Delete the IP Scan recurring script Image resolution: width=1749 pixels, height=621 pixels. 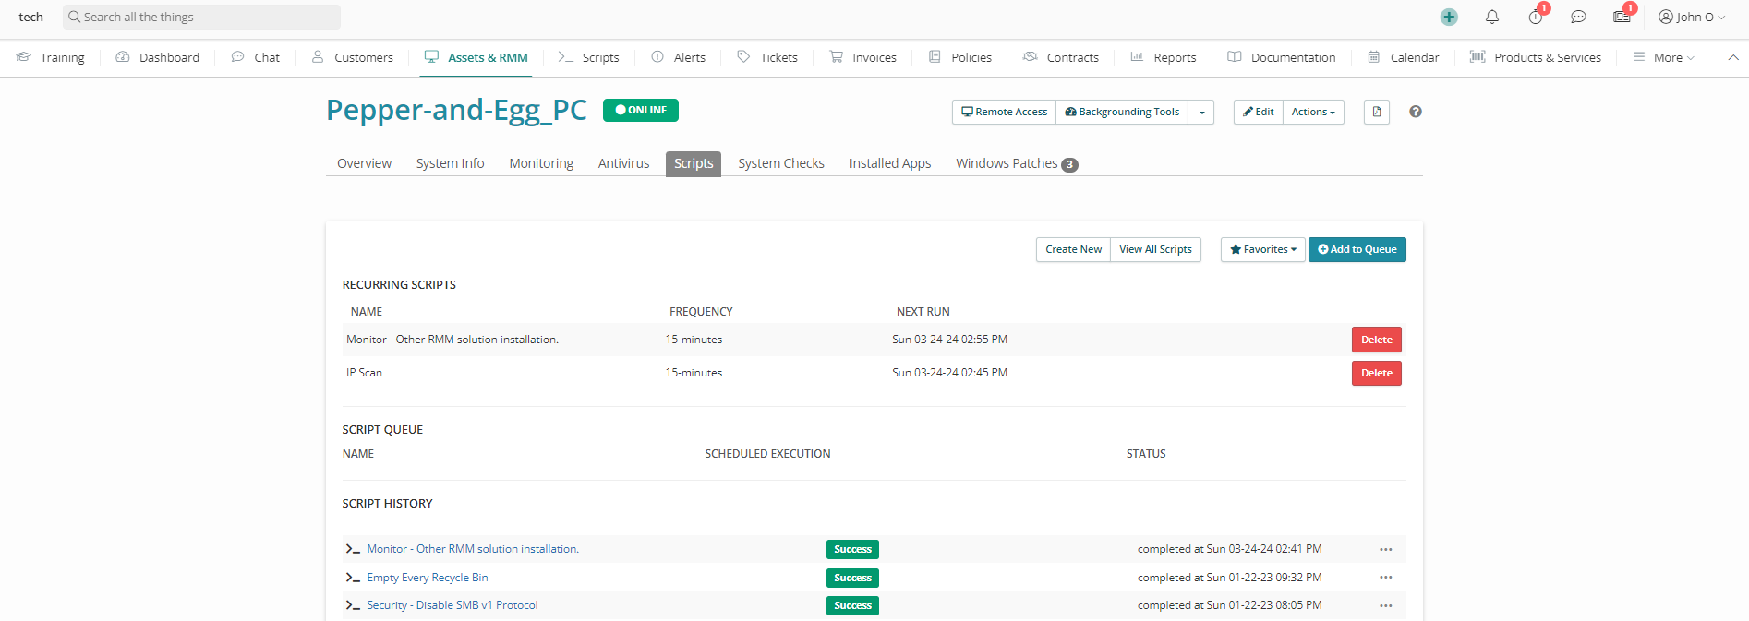[1376, 373]
